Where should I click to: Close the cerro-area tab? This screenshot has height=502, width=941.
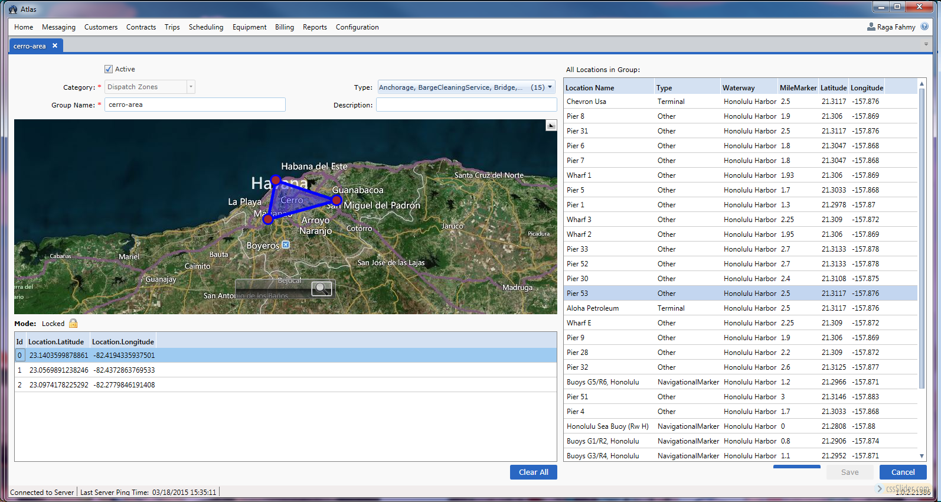[x=55, y=45]
